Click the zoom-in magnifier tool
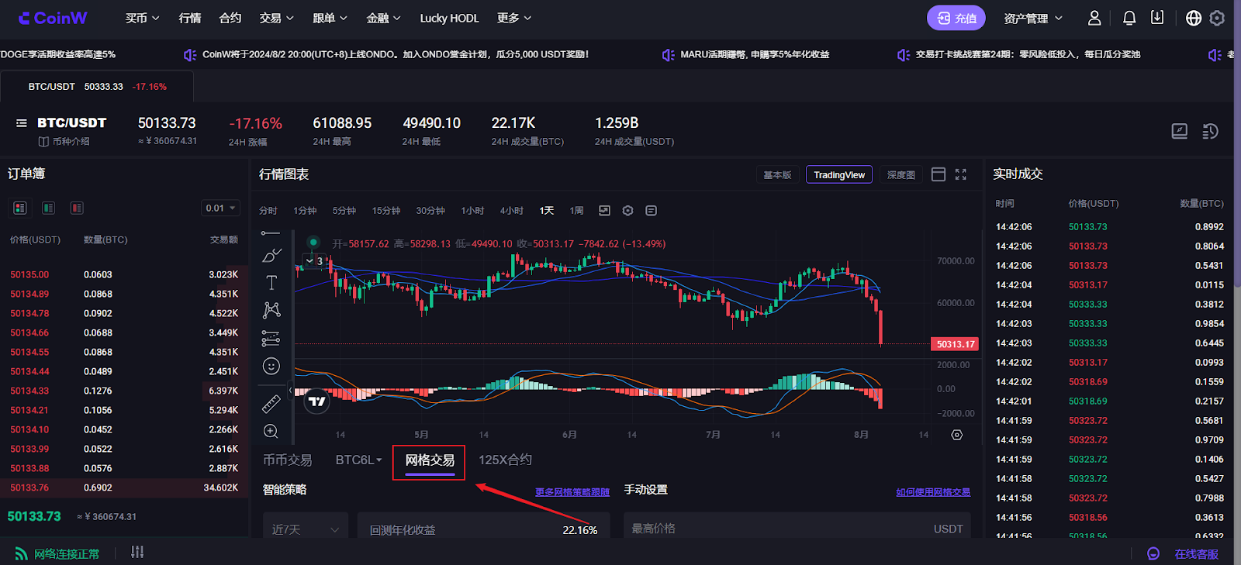The image size is (1241, 565). [271, 431]
